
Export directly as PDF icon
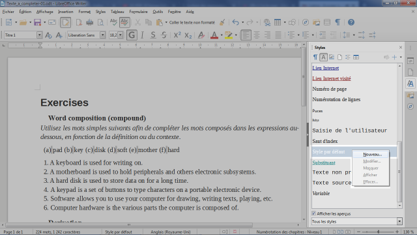(79, 22)
